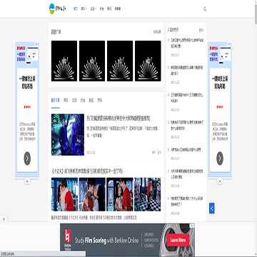Click the 'more' arrow link in sidebar header

tap(201, 30)
